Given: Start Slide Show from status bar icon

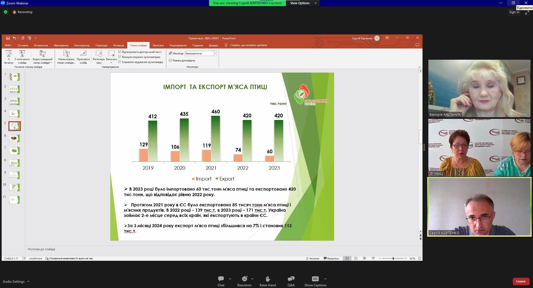Looking at the screenshot, I should tap(373, 258).
